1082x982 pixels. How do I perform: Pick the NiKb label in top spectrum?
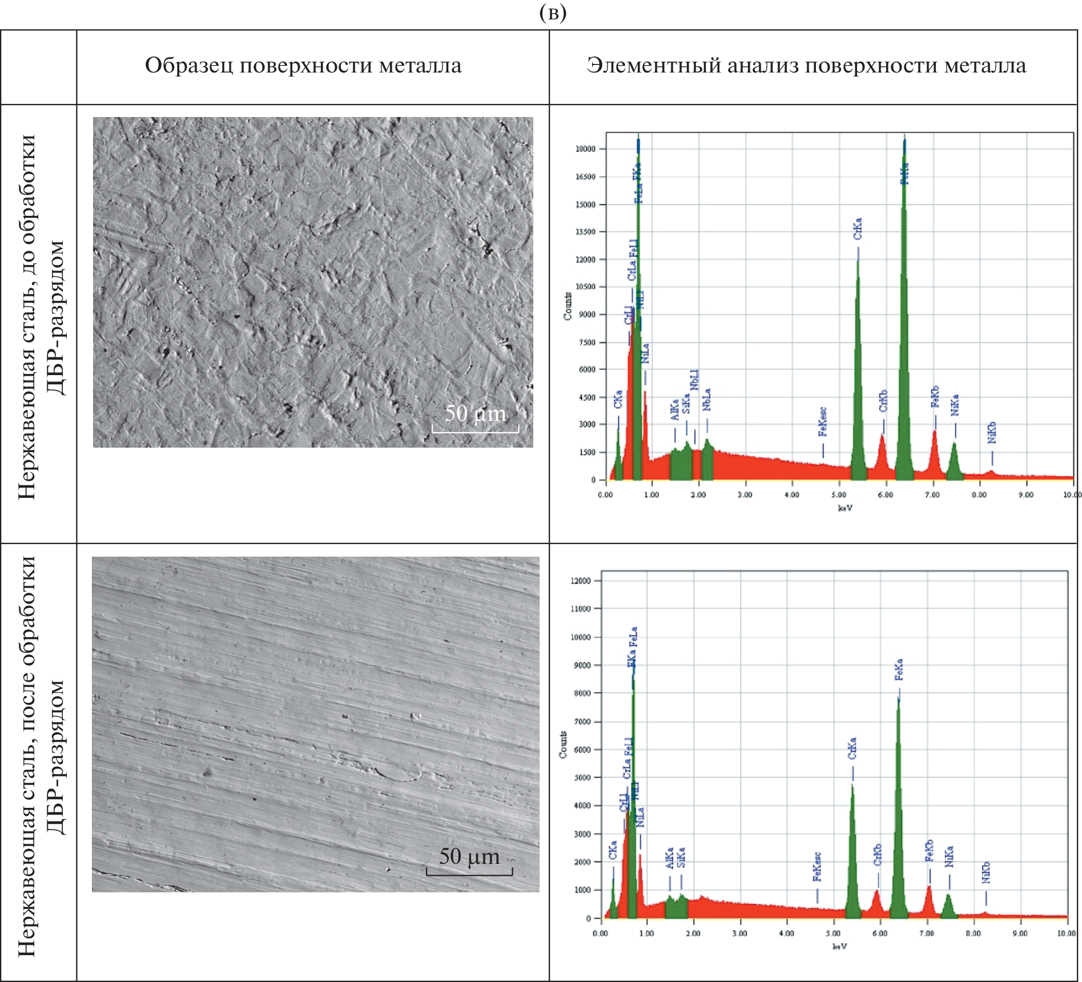coord(992,433)
